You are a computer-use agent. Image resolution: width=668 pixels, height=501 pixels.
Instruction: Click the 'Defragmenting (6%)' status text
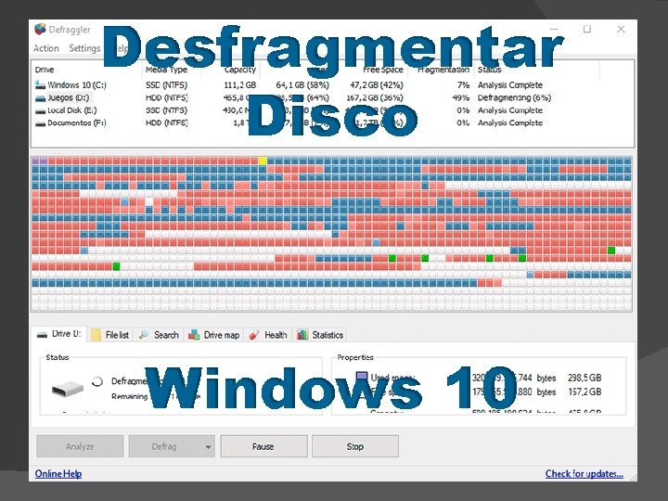(x=514, y=97)
